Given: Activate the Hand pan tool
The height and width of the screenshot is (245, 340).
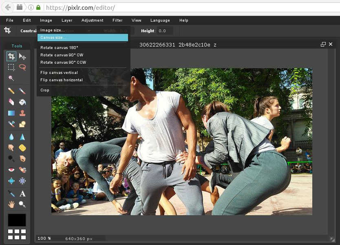Looking at the screenshot, I should pyautogui.click(x=11, y=204).
